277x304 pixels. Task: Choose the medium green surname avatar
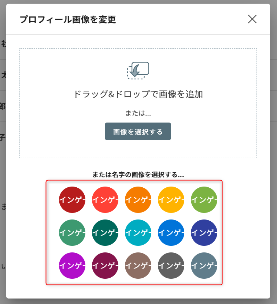click(x=72, y=233)
